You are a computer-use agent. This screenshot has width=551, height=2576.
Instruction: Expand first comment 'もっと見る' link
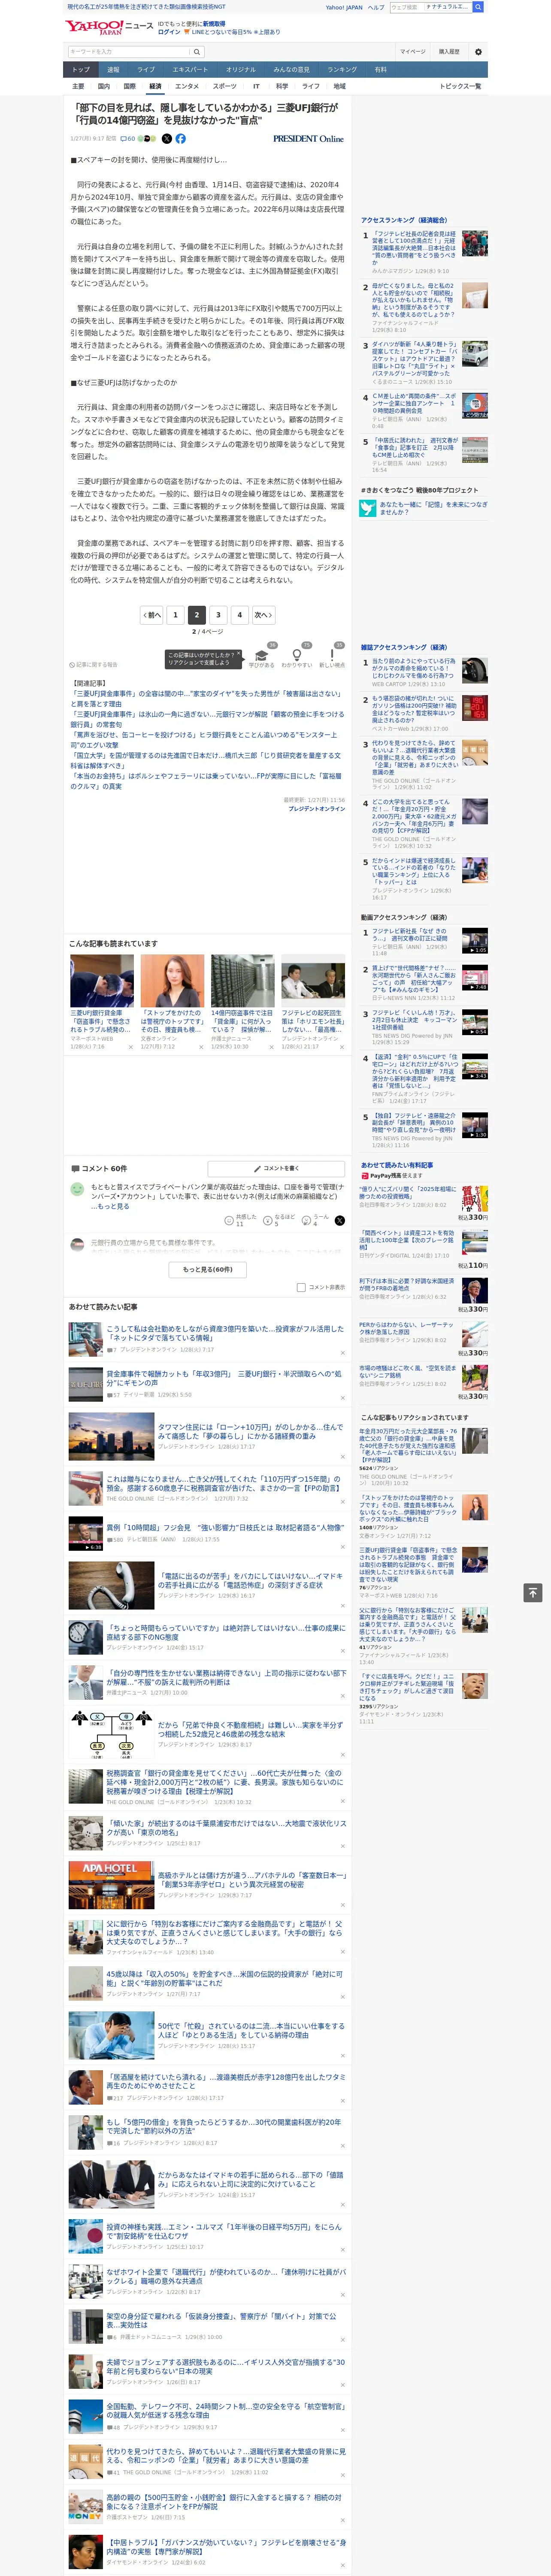coord(114,1206)
